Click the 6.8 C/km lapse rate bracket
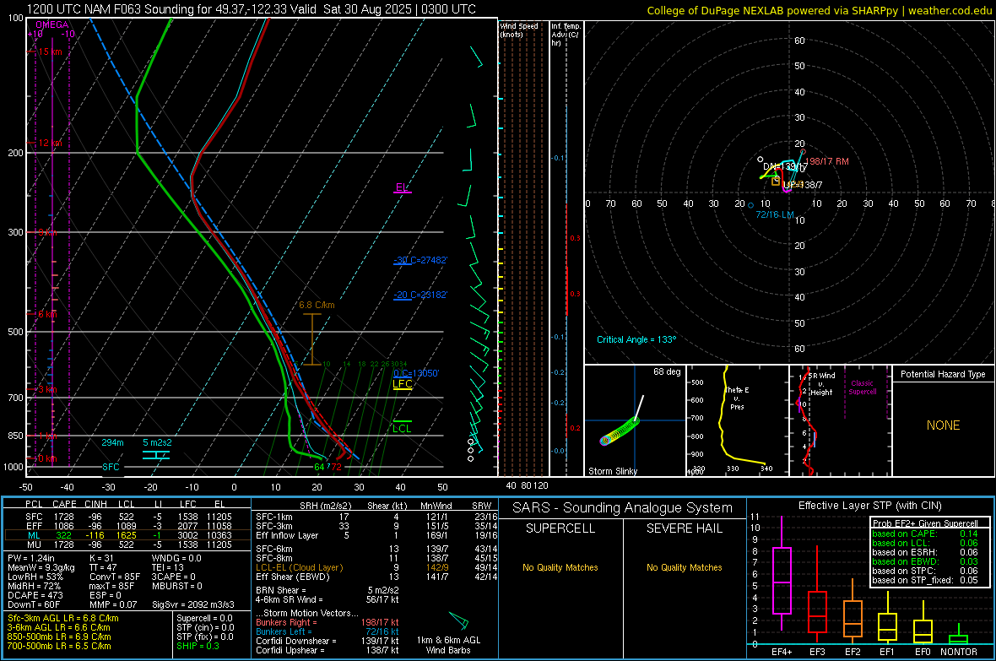Screen dimensions: 996x661 tap(312, 339)
